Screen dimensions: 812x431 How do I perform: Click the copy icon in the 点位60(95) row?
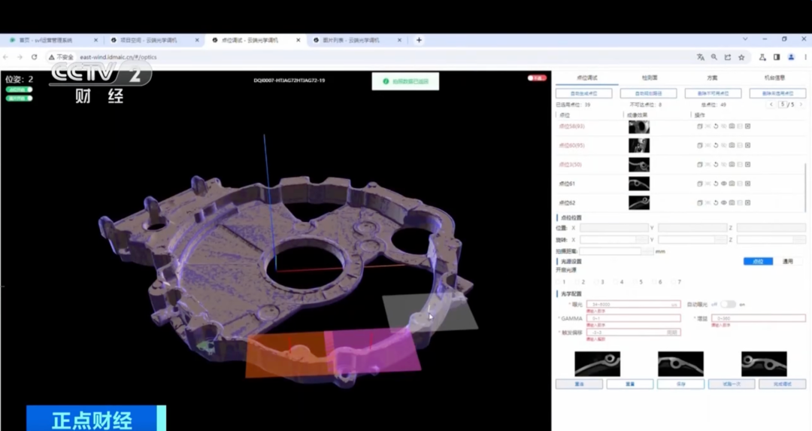pyautogui.click(x=699, y=145)
